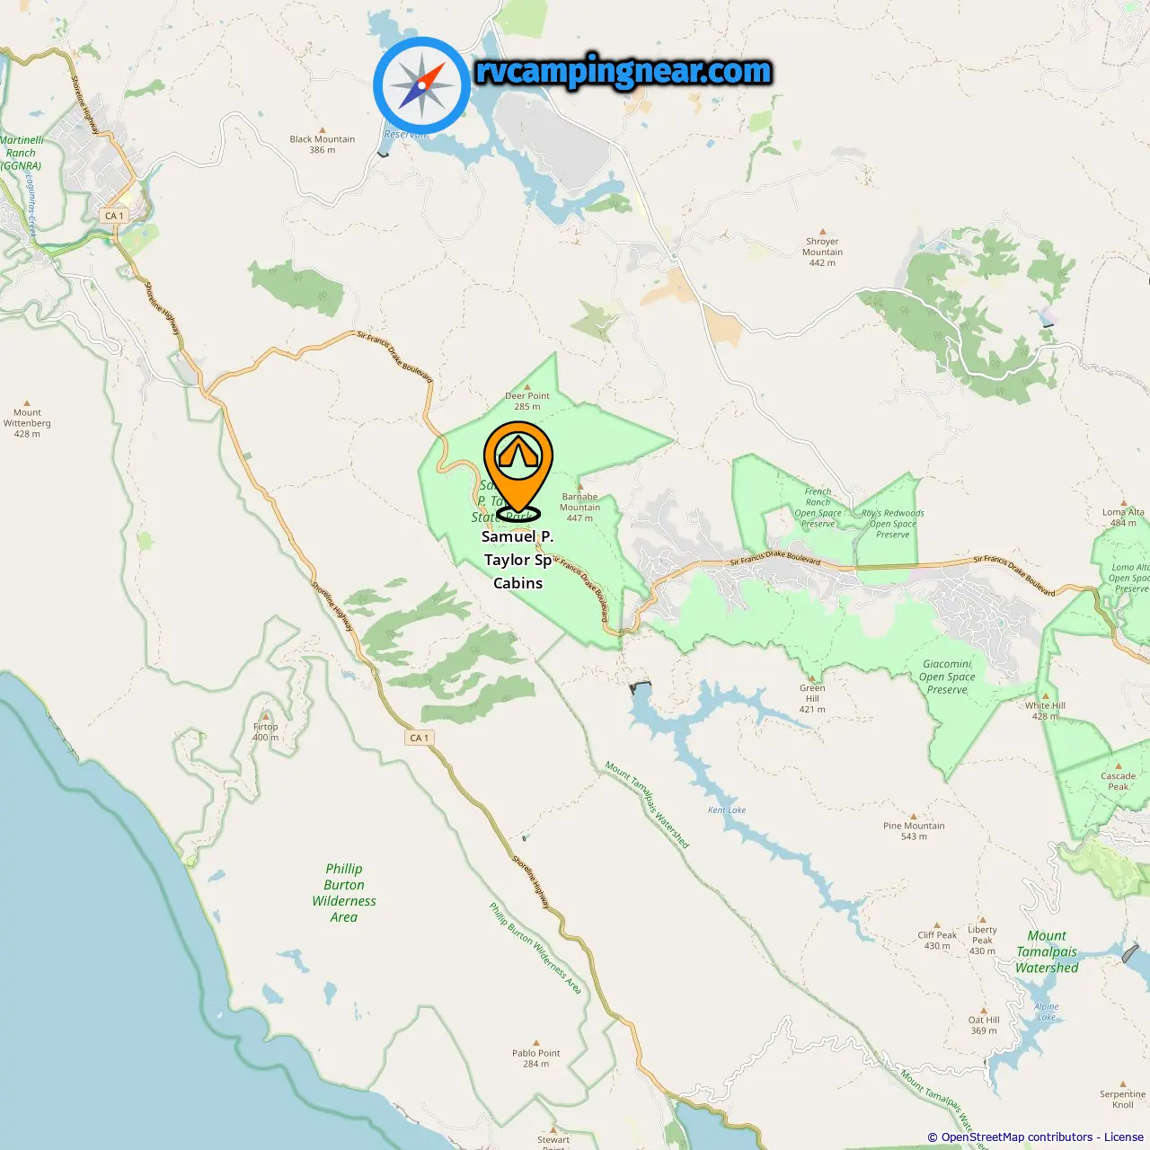Screen dimensions: 1150x1150
Task: Click the Shroyer Mountain peak triangle
Action: [x=823, y=232]
